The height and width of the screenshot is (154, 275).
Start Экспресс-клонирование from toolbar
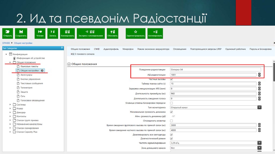tap(91, 33)
